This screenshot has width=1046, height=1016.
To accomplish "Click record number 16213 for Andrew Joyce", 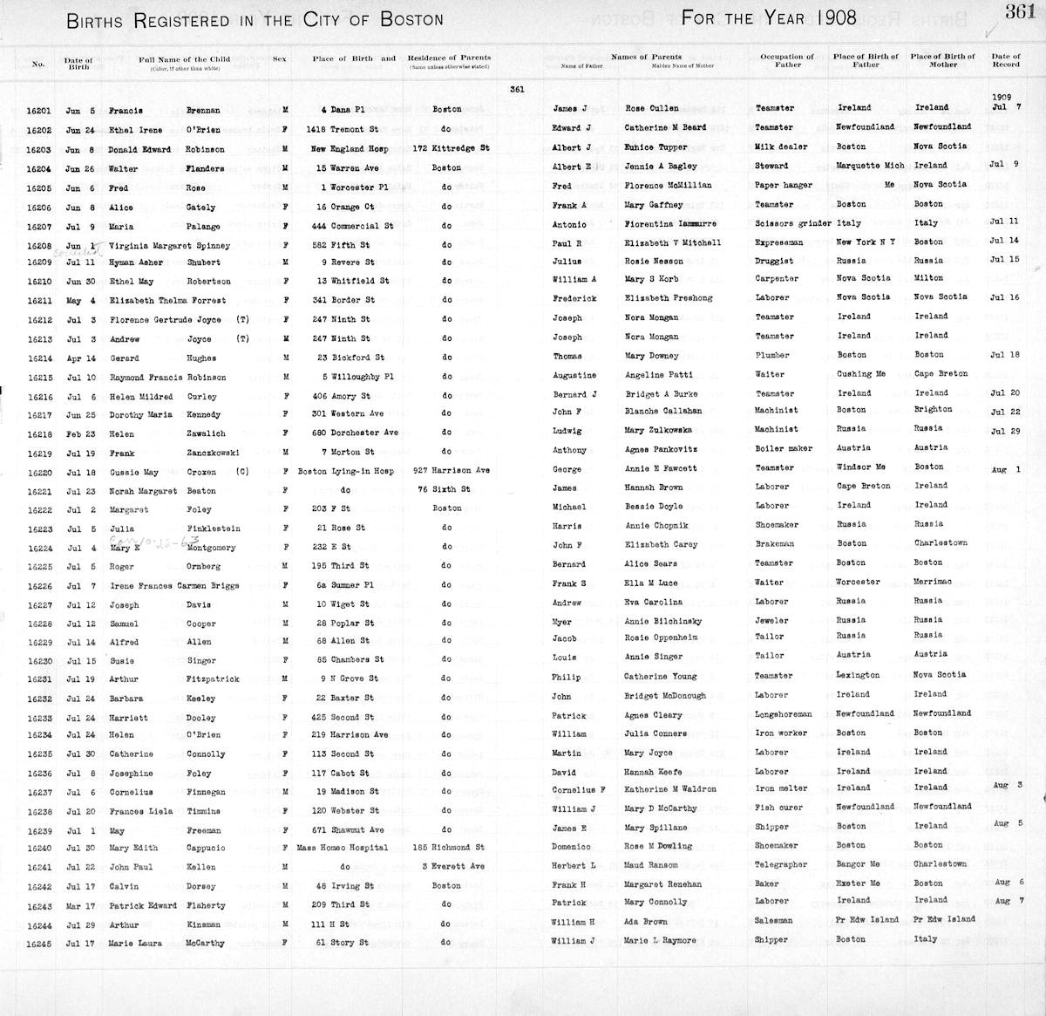I will pos(39,339).
